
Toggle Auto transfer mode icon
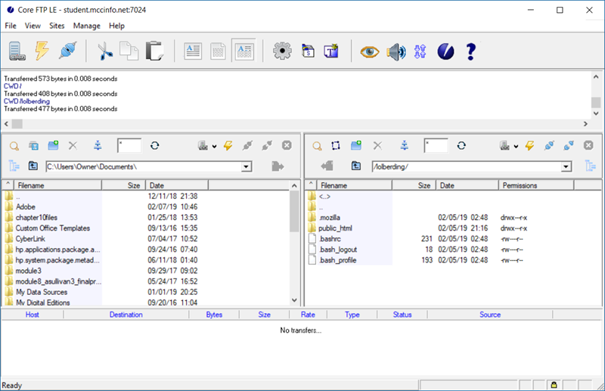(244, 51)
